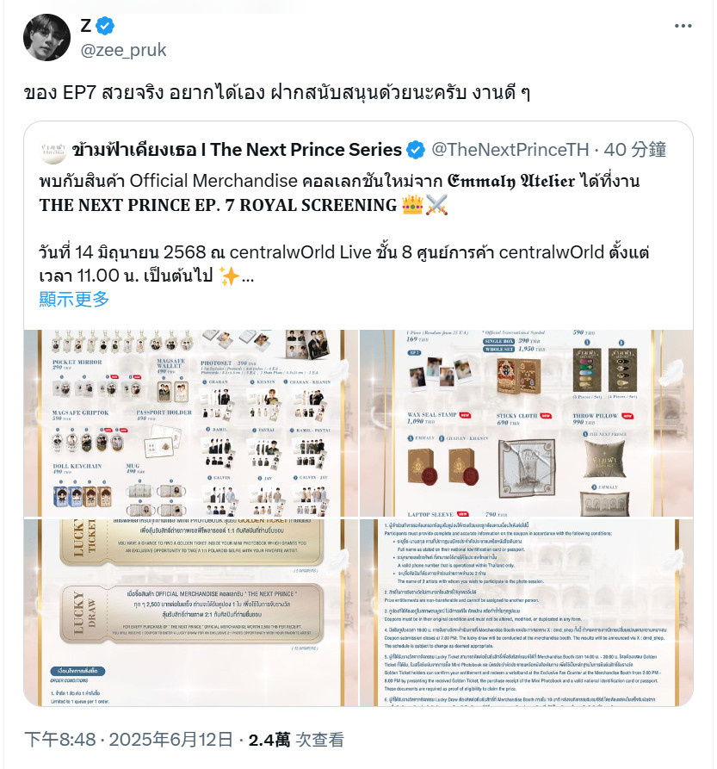Viewport: 717px width, 769px height.
Task: Click the 2.4萬 次查看 view count
Action: click(x=296, y=739)
